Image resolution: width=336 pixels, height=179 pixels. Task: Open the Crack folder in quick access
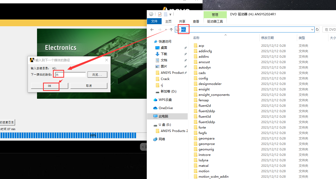click(165, 79)
